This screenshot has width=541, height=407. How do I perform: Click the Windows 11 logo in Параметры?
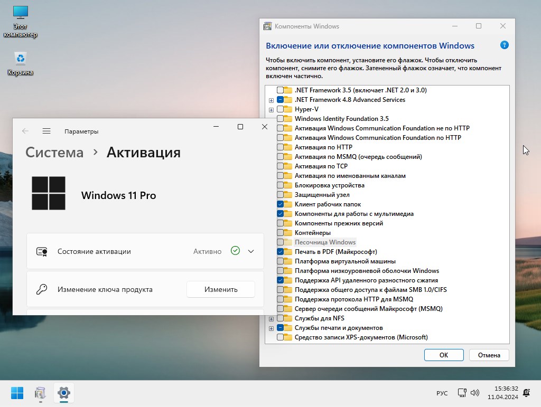tap(49, 193)
